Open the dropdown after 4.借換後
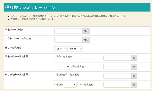 (70, 85)
